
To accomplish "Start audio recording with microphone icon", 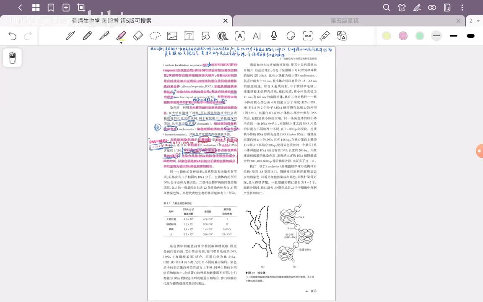I will click(273, 36).
